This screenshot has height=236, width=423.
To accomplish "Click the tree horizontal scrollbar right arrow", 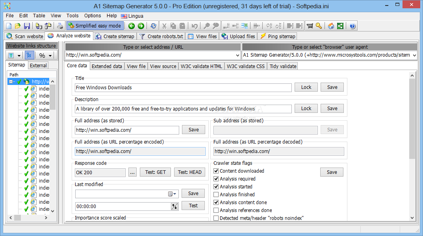I will tap(46, 218).
